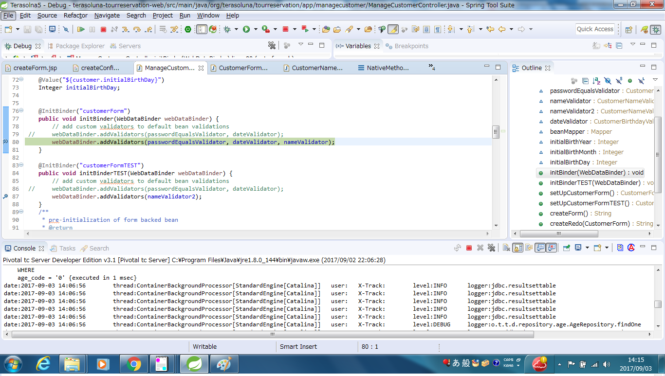Open the New file dropdown arrow
The width and height of the screenshot is (665, 376).
tap(18, 29)
